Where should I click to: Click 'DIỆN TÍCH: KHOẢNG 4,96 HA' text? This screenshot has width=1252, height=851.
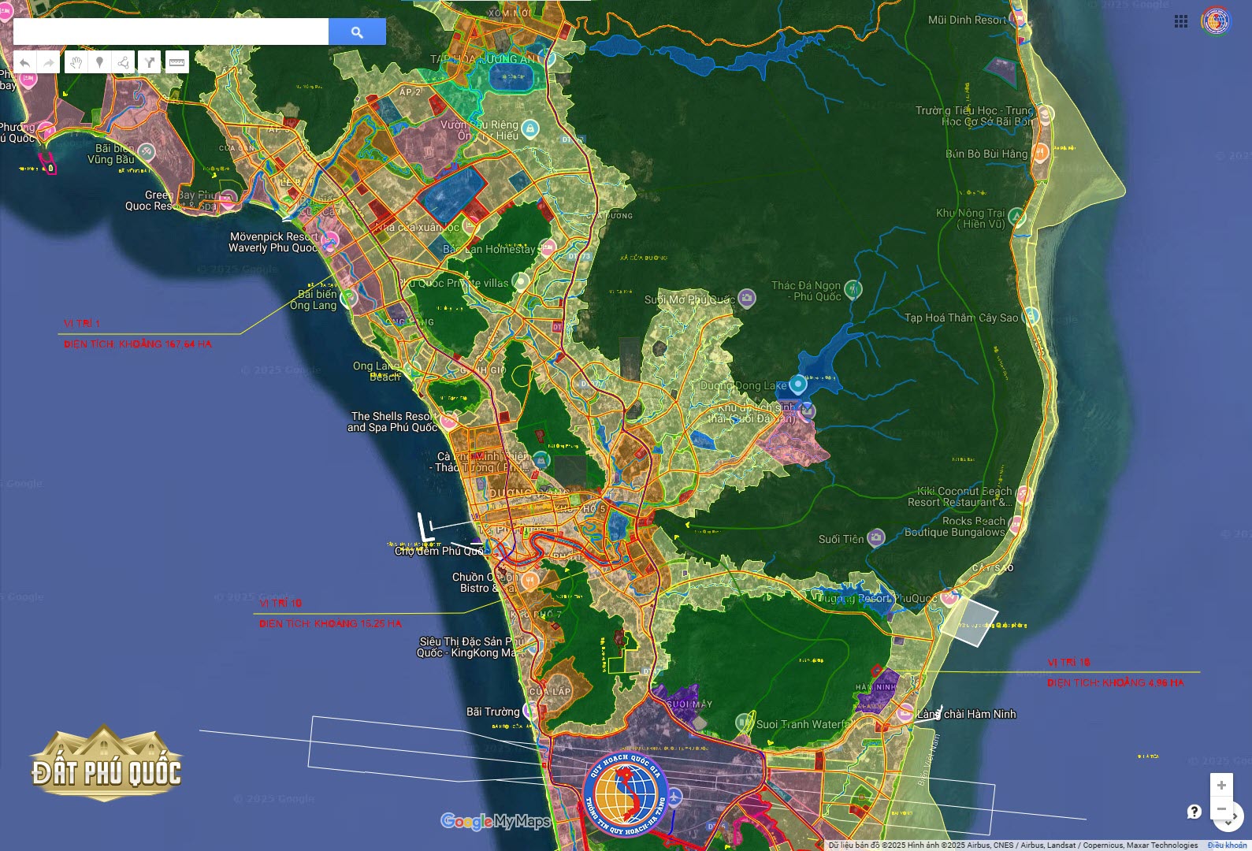tap(1116, 683)
